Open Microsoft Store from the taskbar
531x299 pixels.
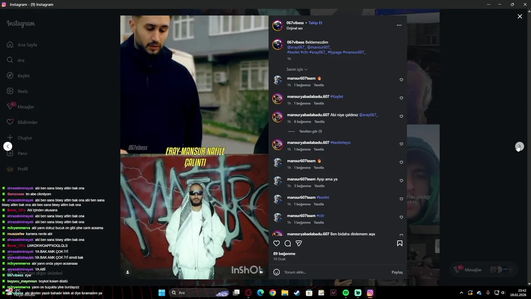[309, 293]
